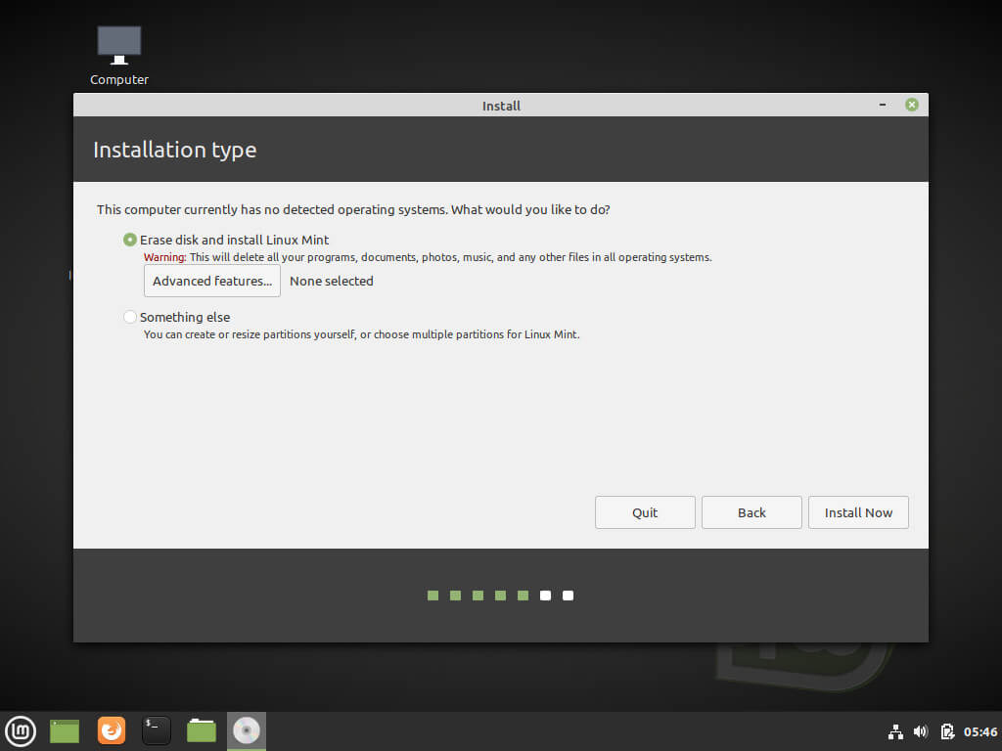Minimize the Install window

pyautogui.click(x=883, y=105)
